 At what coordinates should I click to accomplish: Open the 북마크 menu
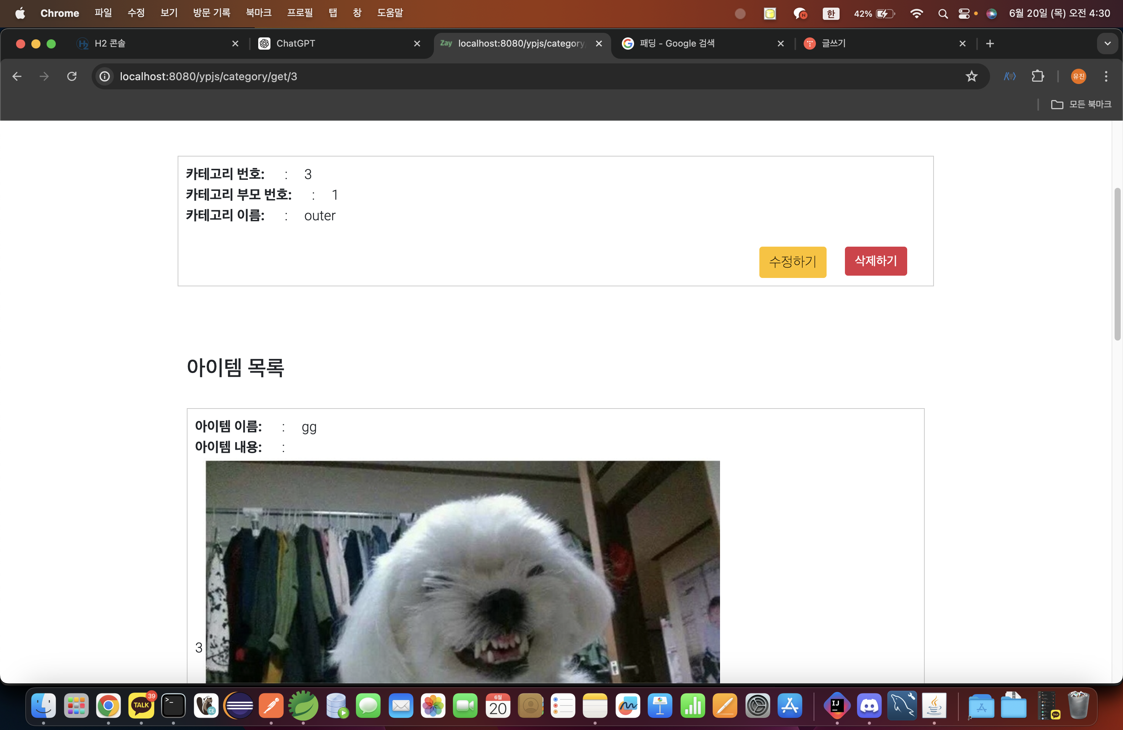(258, 13)
